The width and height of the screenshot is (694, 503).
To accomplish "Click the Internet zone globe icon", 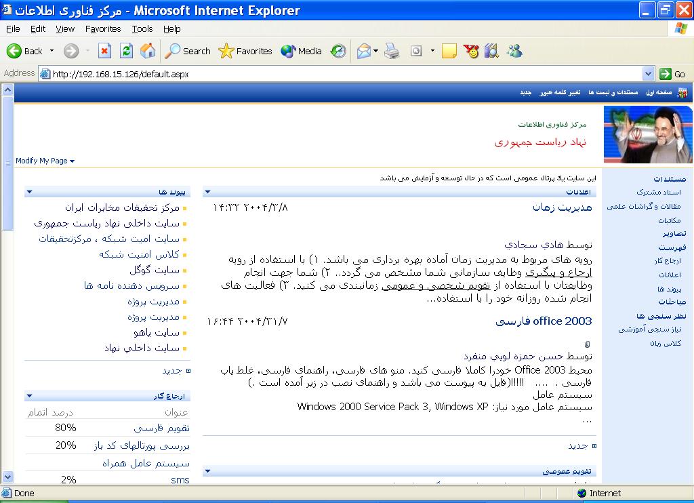I will pyautogui.click(x=582, y=494).
